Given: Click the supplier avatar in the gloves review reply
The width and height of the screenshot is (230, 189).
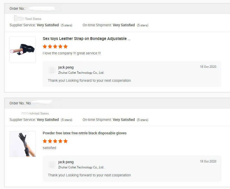Looking at the screenshot, I should (52, 165).
